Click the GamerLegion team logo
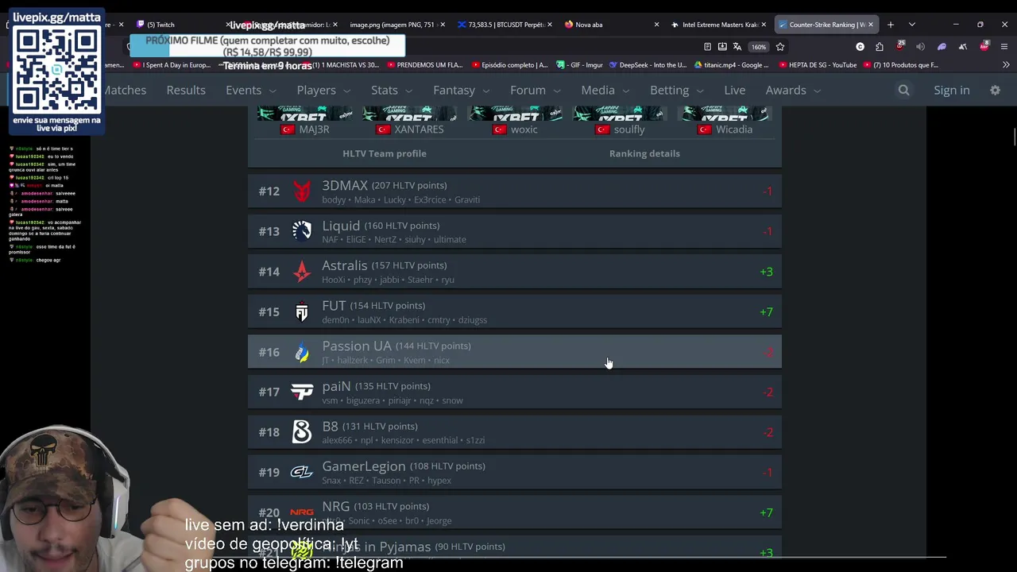 point(302,473)
